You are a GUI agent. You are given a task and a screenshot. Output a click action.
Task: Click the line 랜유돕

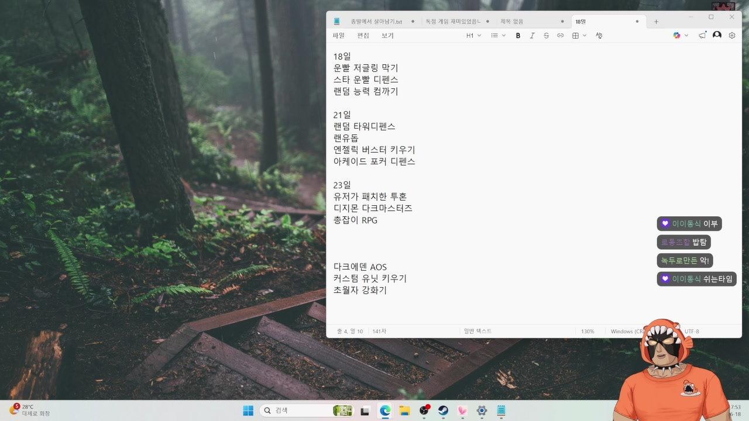click(346, 138)
